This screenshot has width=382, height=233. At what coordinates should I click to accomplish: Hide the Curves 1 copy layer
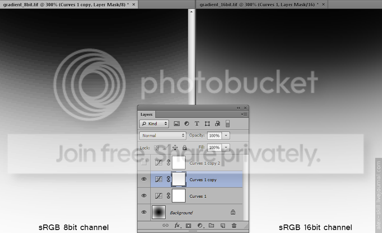[144, 179]
